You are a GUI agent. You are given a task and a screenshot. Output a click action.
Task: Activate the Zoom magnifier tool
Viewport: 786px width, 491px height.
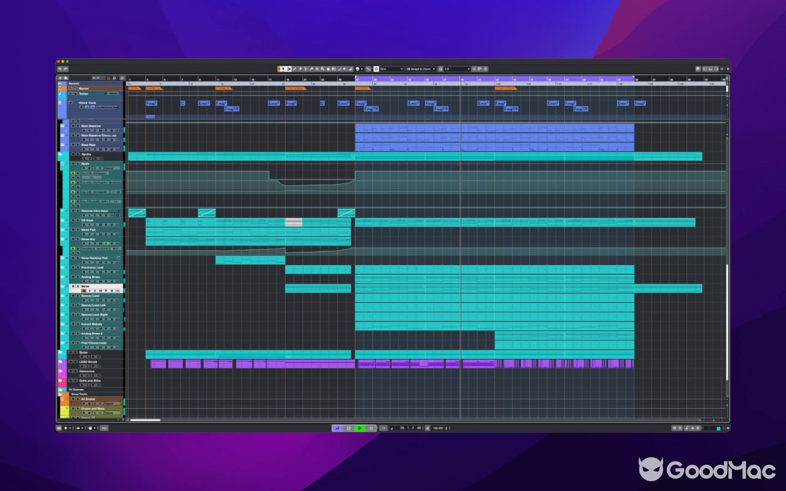[323, 69]
